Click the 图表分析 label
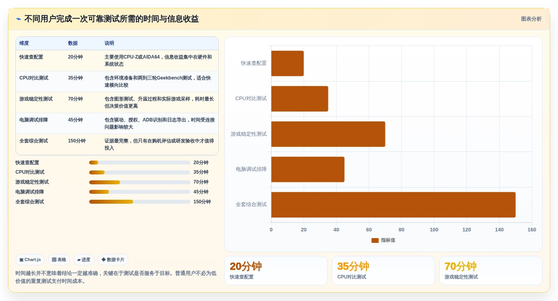558x301 pixels. (531, 19)
